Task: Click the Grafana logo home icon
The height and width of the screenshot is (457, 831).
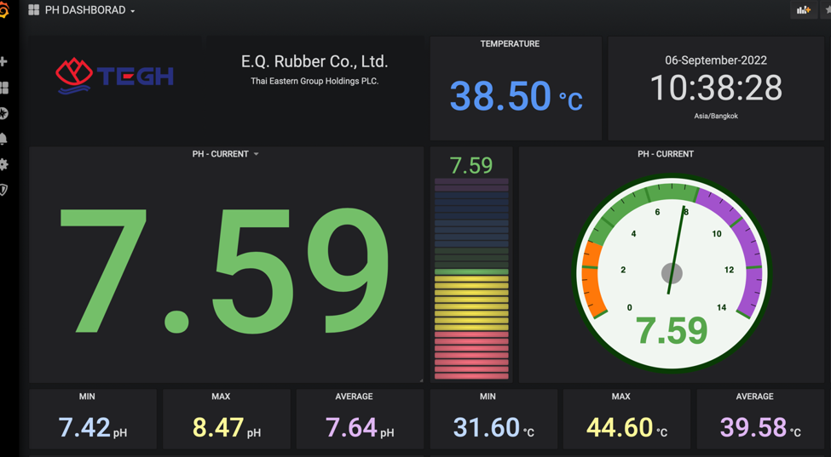Action: [x=4, y=11]
